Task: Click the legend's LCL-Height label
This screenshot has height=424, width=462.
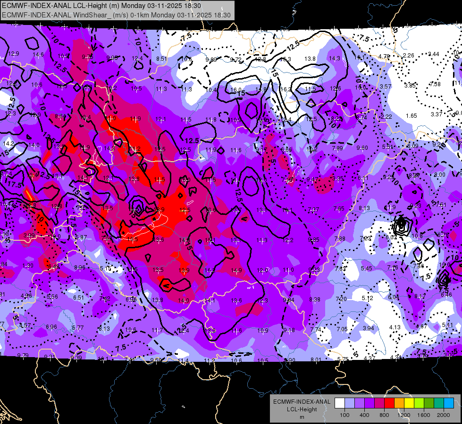Action: [x=302, y=409]
